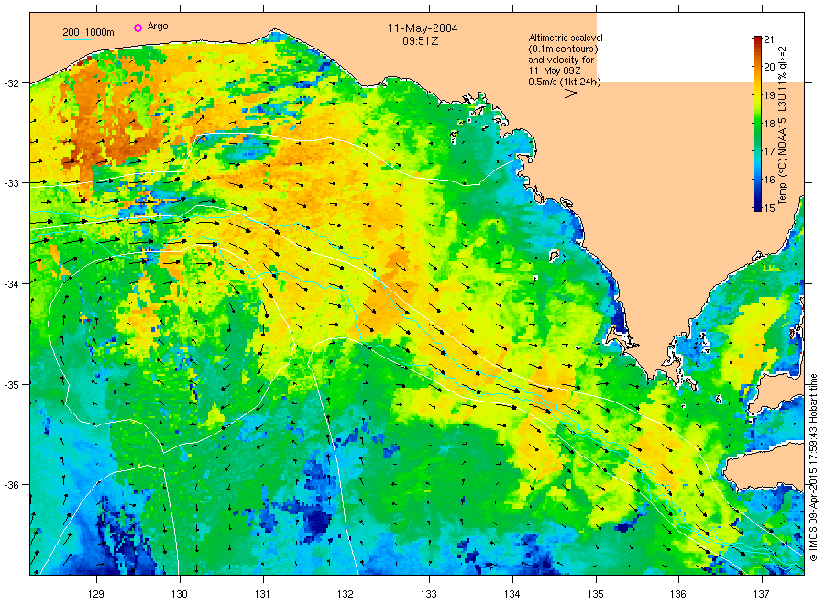
Task: Click the '0.5m/s (1kt 24h)' velocity scale text
Action: point(564,82)
